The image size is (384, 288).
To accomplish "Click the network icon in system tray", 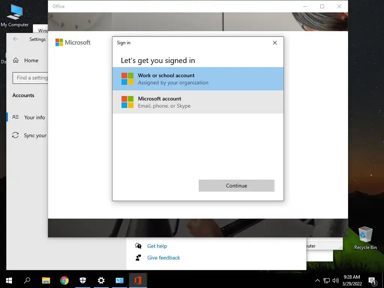I will point(327,280).
